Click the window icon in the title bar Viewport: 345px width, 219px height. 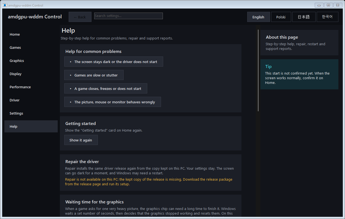(5, 5)
